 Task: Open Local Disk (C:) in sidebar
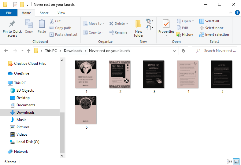24,142
